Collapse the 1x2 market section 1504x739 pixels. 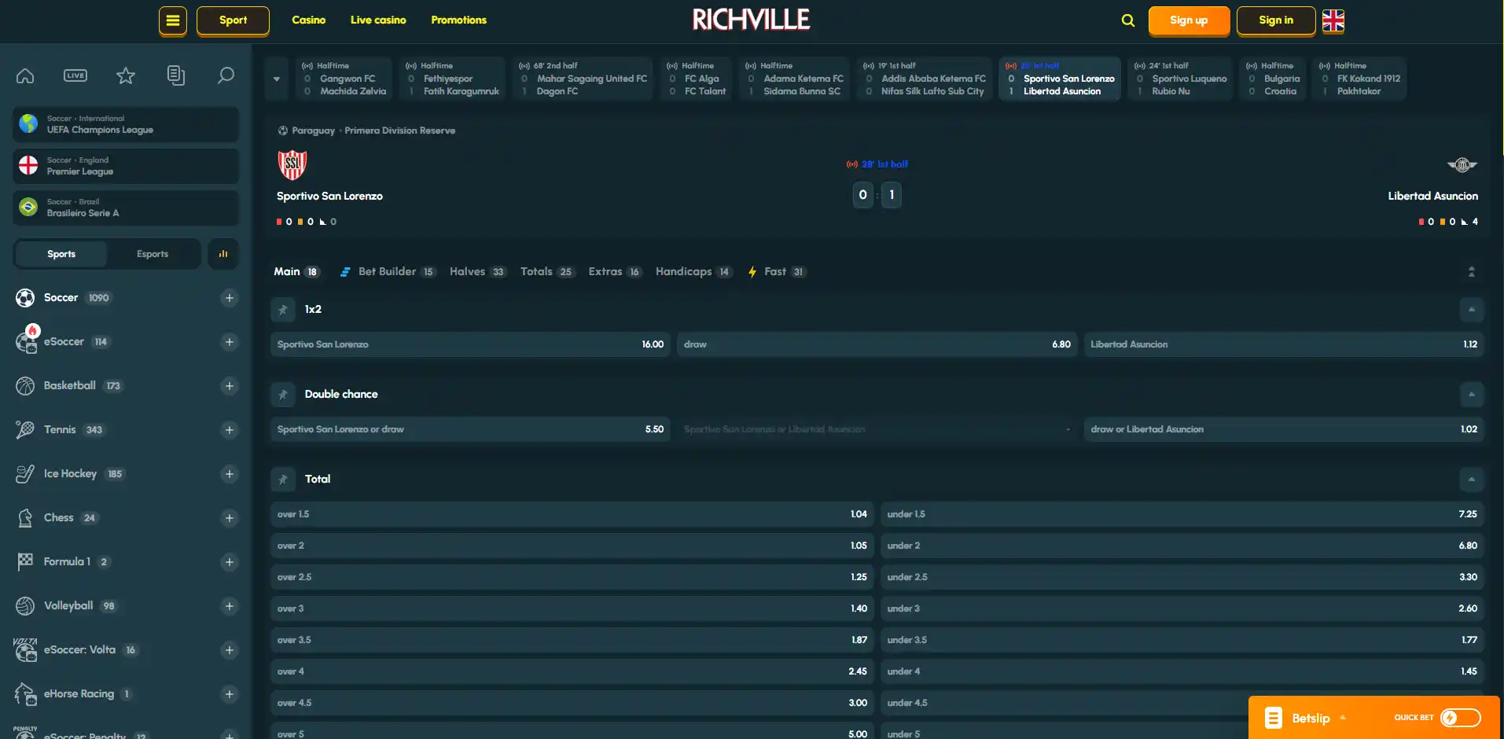(x=1472, y=310)
